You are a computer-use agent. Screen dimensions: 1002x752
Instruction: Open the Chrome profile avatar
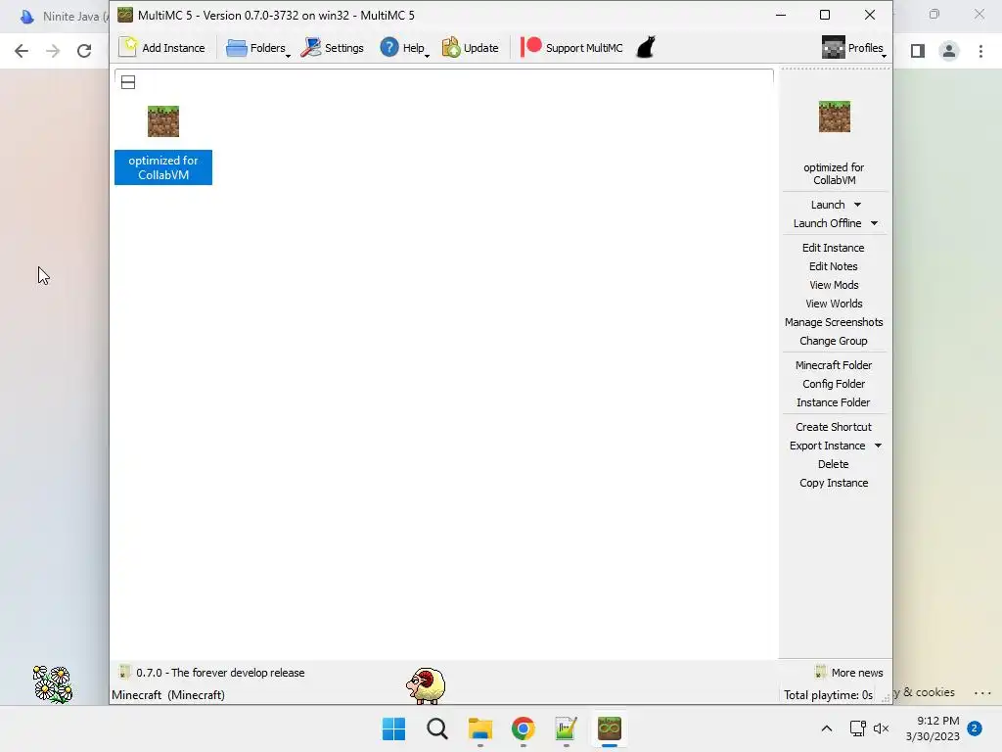tap(949, 51)
